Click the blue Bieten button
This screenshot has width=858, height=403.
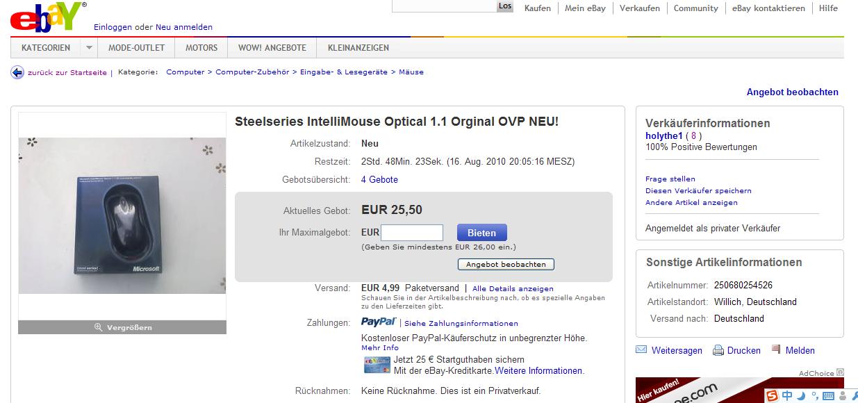pos(482,232)
